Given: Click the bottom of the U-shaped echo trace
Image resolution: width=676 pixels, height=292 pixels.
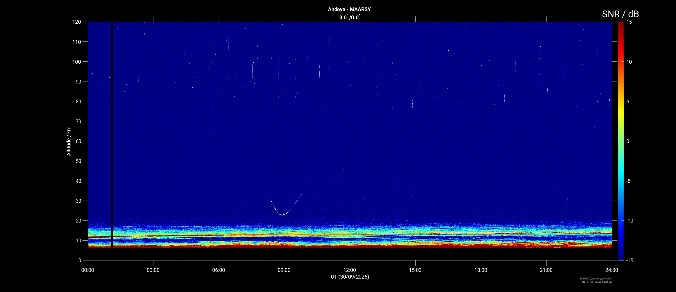Looking at the screenshot, I should tap(282, 215).
